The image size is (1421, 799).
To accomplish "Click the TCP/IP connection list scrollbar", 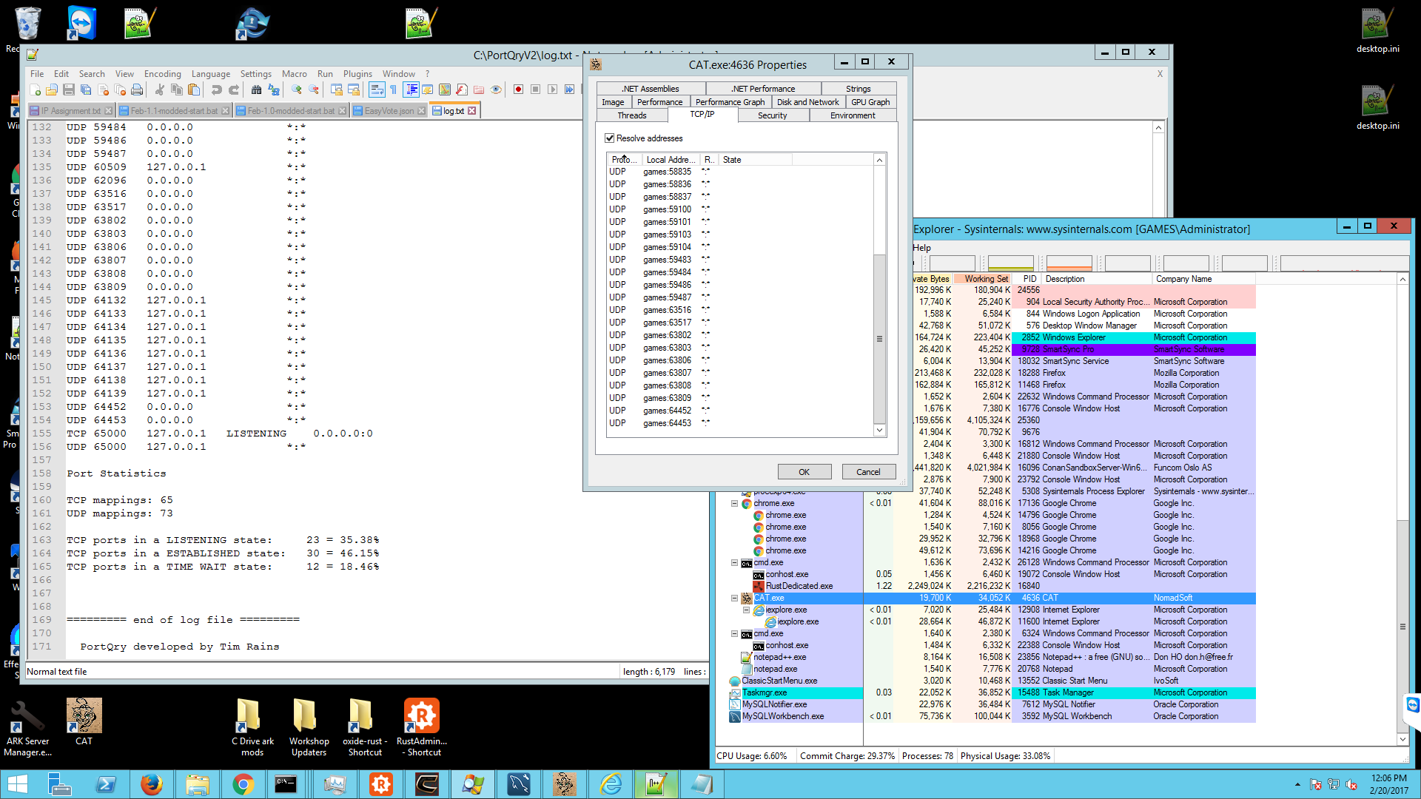I will coord(879,338).
